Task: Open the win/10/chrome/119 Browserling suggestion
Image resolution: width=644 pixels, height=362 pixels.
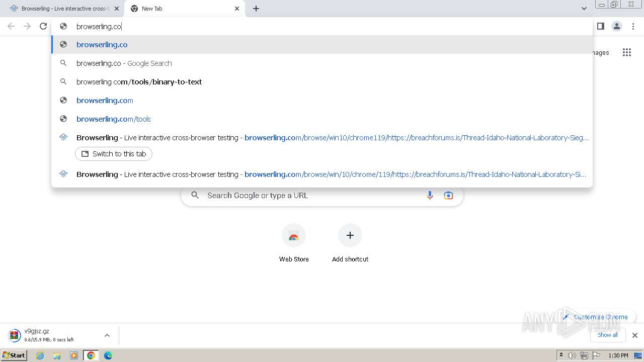Action: 322,174
